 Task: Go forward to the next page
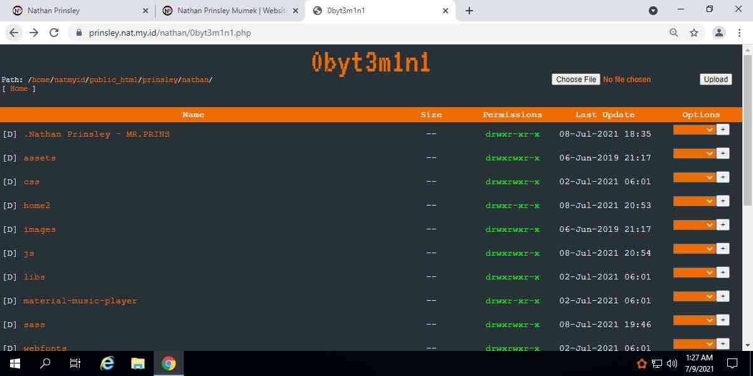coord(34,33)
